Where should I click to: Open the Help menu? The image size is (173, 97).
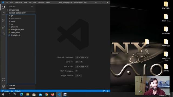(48, 2)
